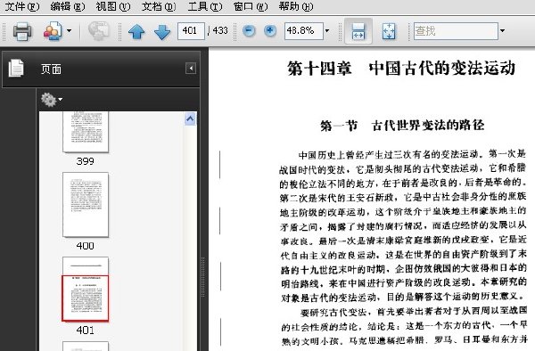Select page 400 thumbnail
Viewport: 535px width, 351px height.
pos(86,205)
